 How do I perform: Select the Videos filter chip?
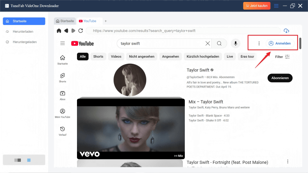tap(116, 57)
